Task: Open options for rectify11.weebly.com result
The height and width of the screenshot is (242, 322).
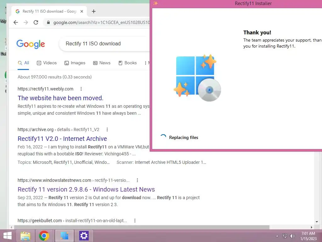Action: [81, 89]
